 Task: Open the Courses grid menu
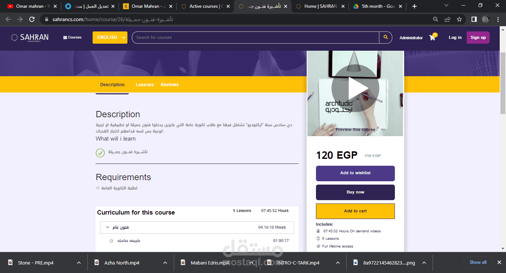coord(72,37)
